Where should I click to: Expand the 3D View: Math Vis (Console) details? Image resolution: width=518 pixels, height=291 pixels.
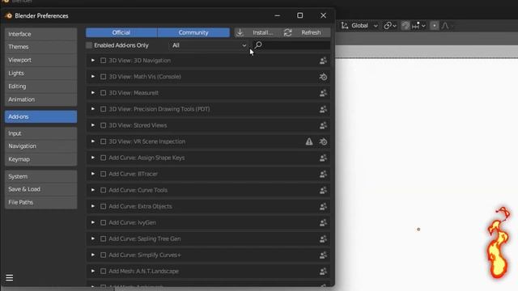[x=93, y=77]
